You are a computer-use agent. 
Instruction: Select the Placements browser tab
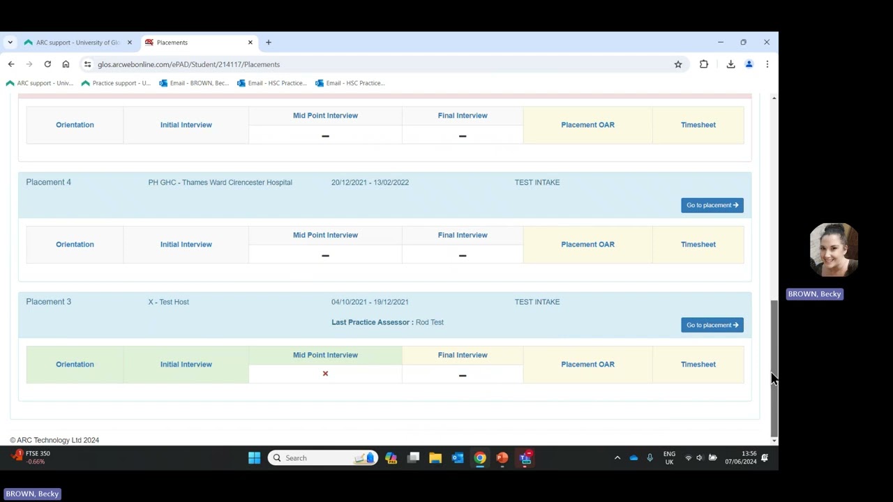pyautogui.click(x=199, y=43)
